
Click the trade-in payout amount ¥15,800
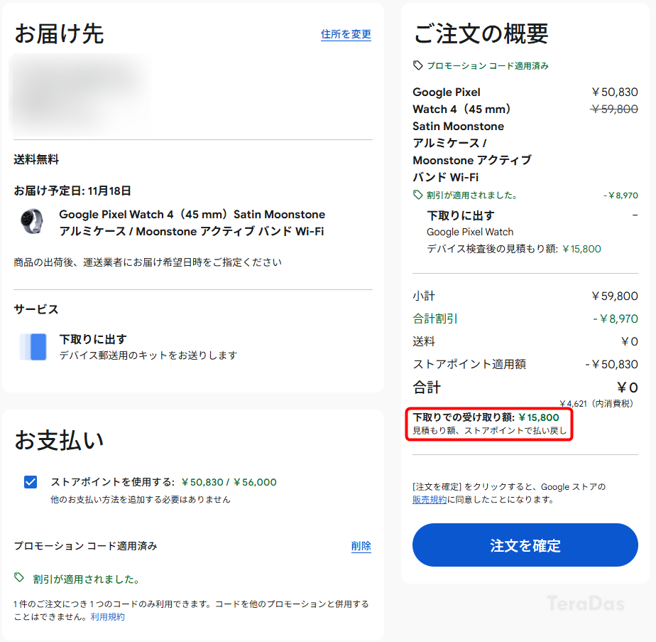coord(539,417)
